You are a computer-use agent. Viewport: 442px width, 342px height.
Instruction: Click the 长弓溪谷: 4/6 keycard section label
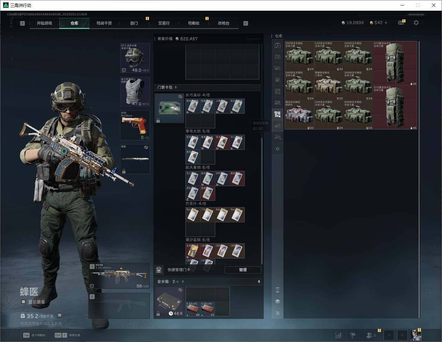coord(198,95)
